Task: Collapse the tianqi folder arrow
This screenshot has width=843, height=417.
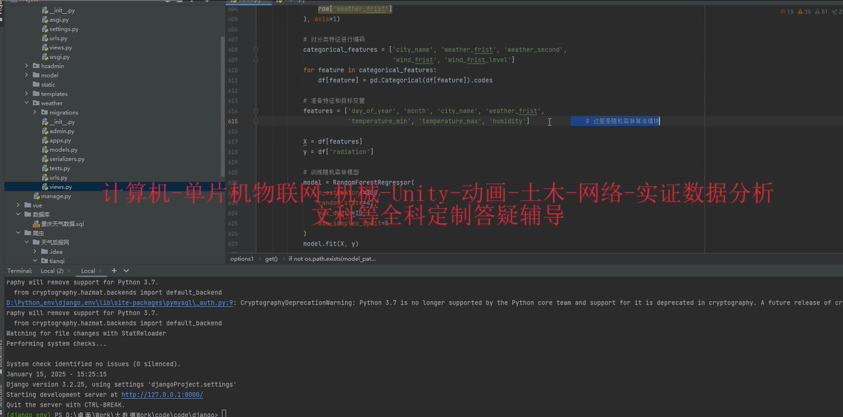Action: [35, 261]
